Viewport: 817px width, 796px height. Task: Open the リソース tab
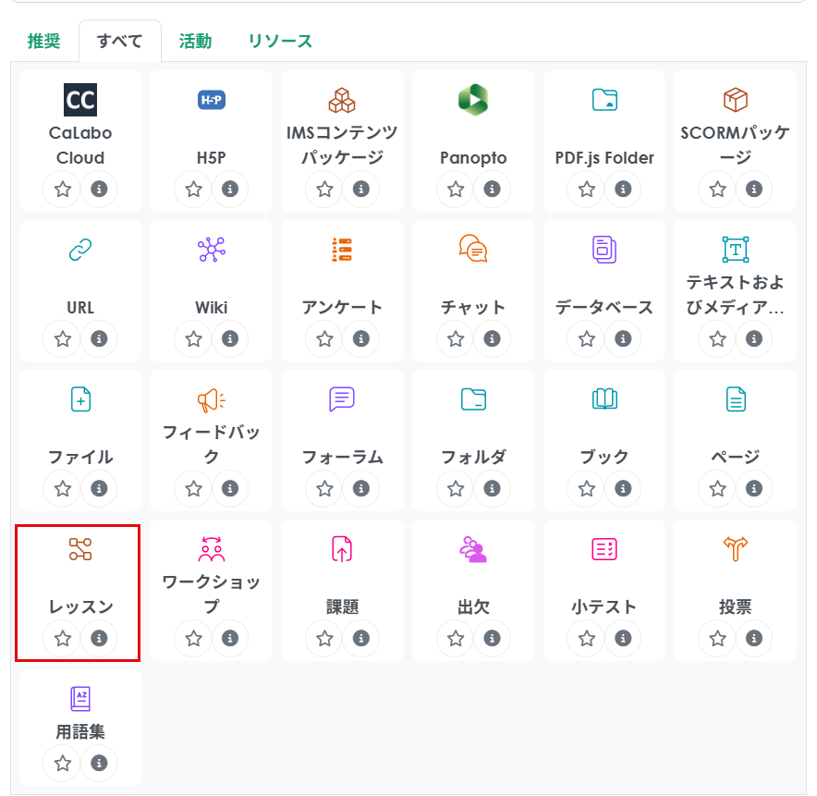coord(280,42)
